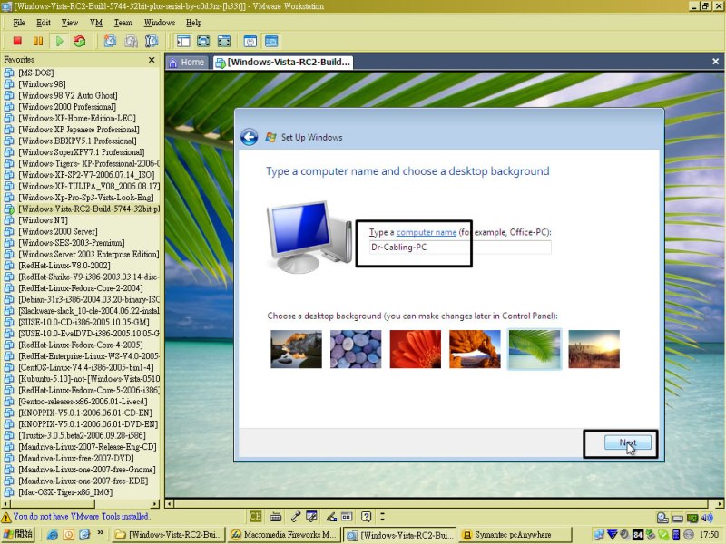The image size is (726, 544).
Task: Click the CH input language indicator
Action: point(256,516)
